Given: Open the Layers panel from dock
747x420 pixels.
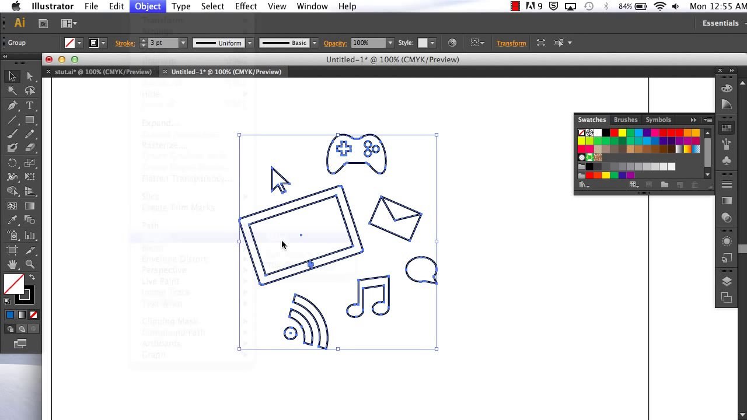Looking at the screenshot, I should tap(727, 281).
